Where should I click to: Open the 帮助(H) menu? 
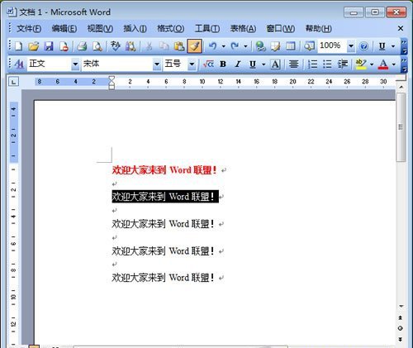tap(318, 28)
